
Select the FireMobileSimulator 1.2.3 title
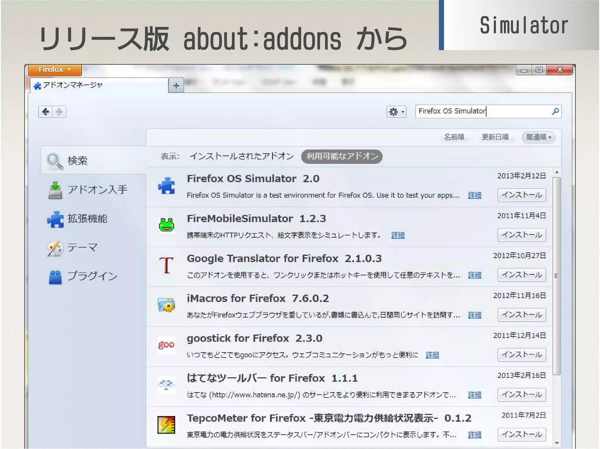coord(256,218)
